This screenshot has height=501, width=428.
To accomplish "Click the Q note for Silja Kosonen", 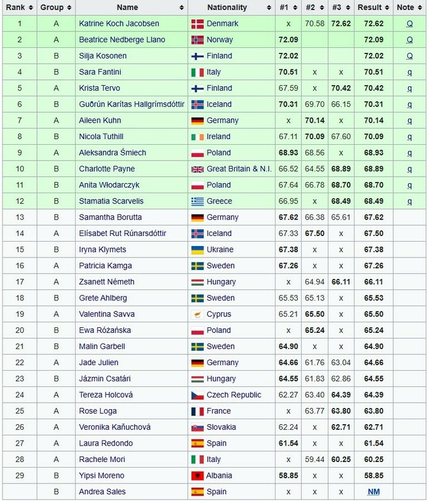I will (x=410, y=56).
